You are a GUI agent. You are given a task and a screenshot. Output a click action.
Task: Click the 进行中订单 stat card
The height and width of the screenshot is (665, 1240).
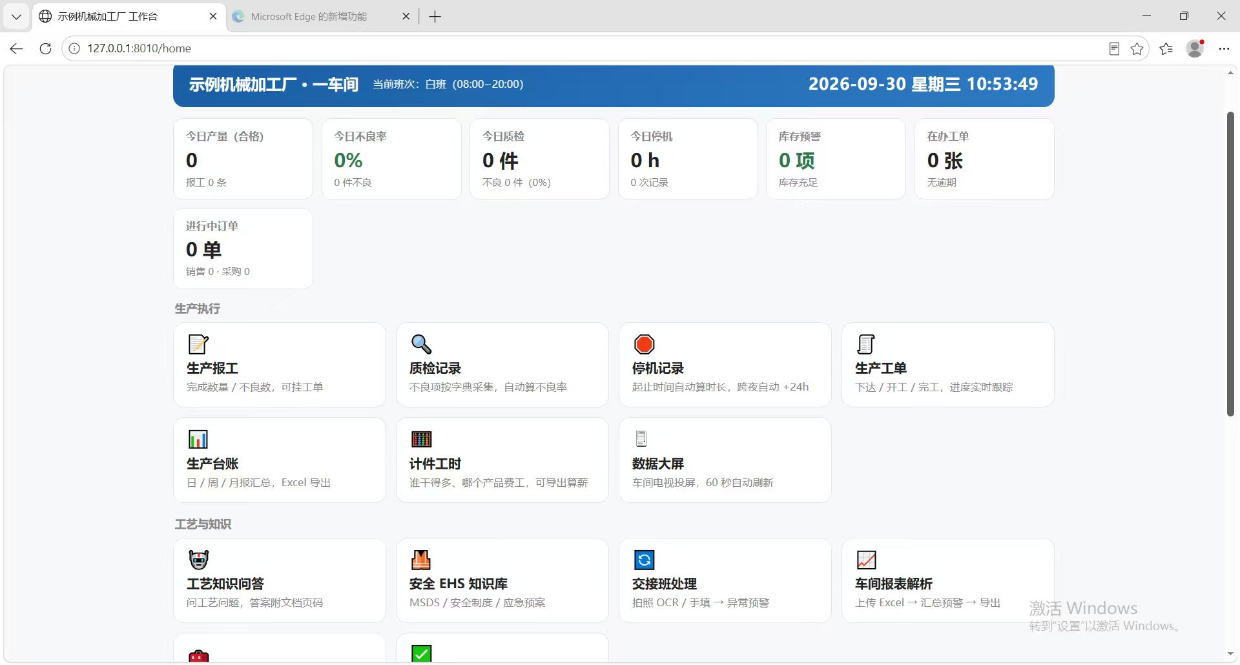pos(243,249)
